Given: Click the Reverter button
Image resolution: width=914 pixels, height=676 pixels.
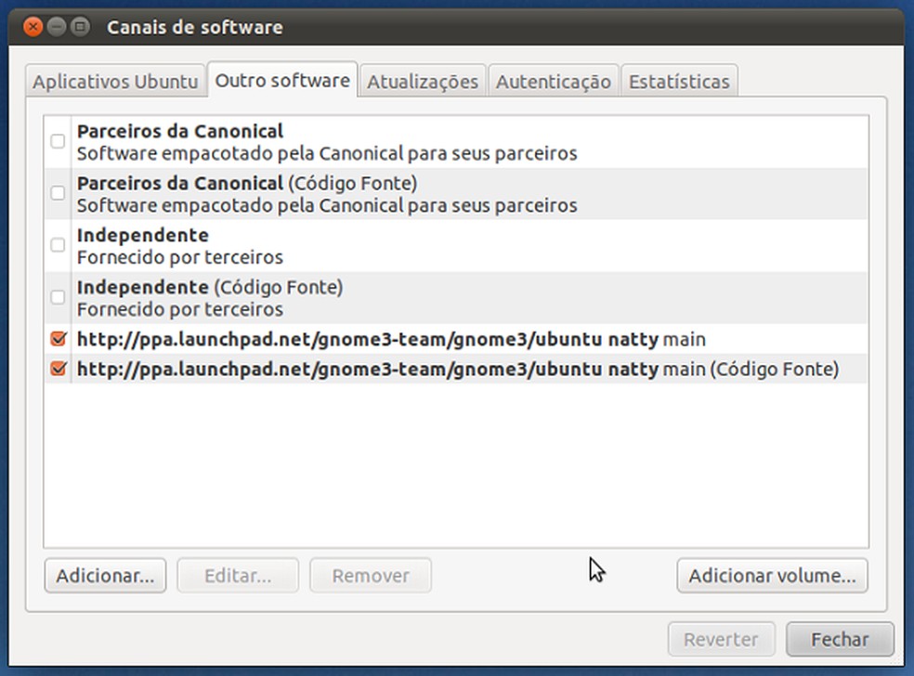Looking at the screenshot, I should click(721, 639).
